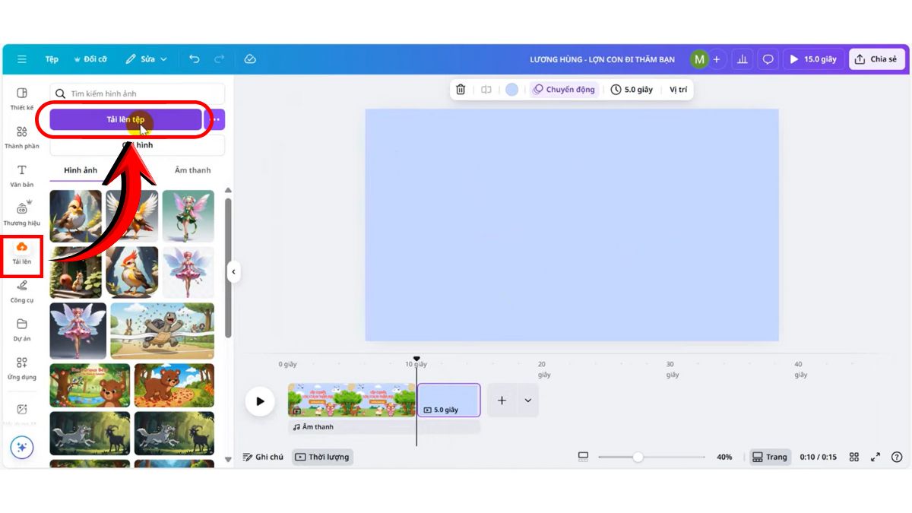Delete the selected clip with the trash icon
The width and height of the screenshot is (912, 513).
click(461, 89)
